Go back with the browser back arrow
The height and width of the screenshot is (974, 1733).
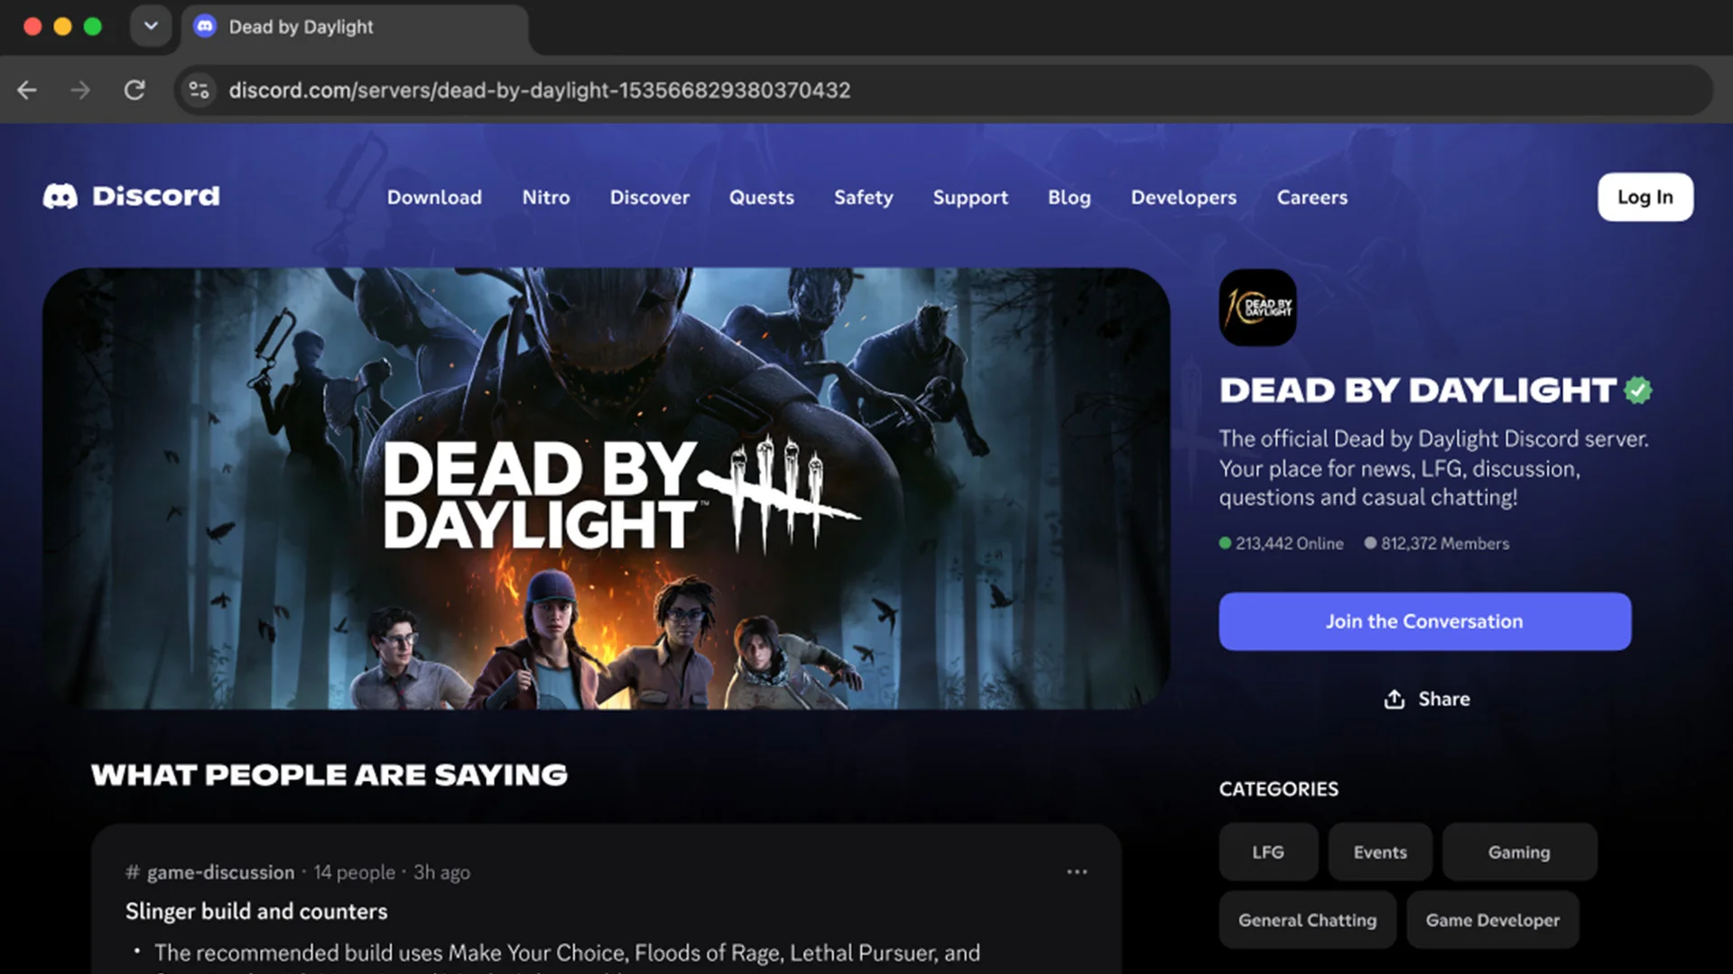27,90
